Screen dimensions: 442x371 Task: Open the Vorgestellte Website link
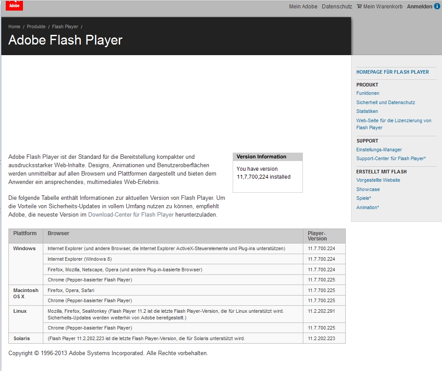(x=378, y=180)
